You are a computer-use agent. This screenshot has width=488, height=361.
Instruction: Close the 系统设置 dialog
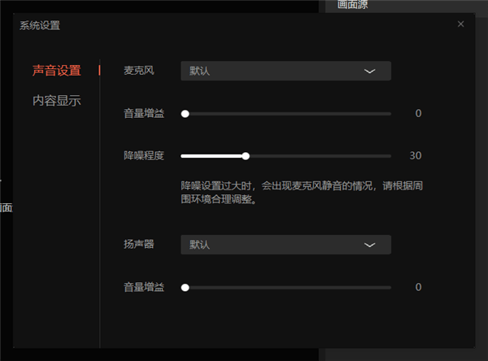pos(460,24)
